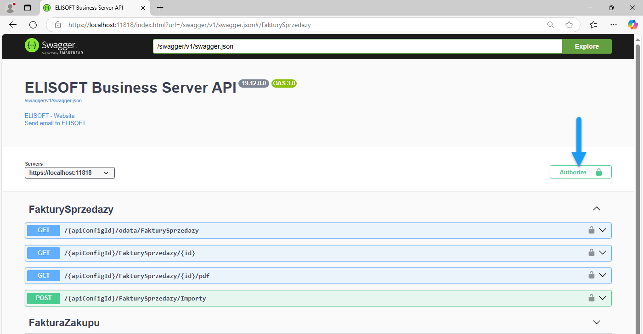
Task: Open a new browser tab
Action: [x=160, y=8]
